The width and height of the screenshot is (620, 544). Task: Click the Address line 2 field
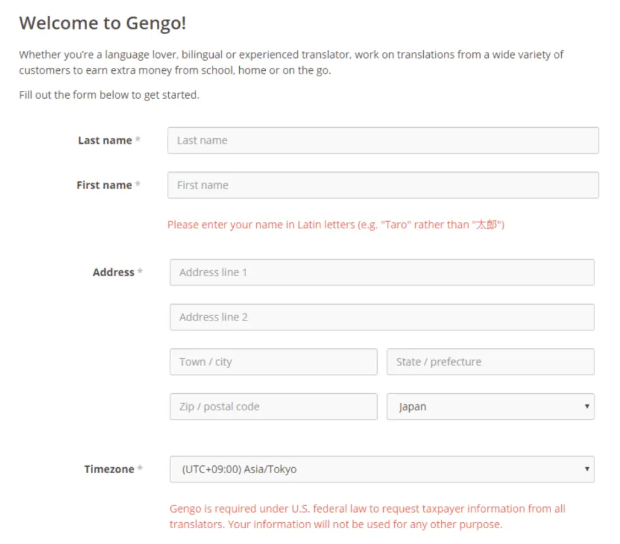click(382, 317)
